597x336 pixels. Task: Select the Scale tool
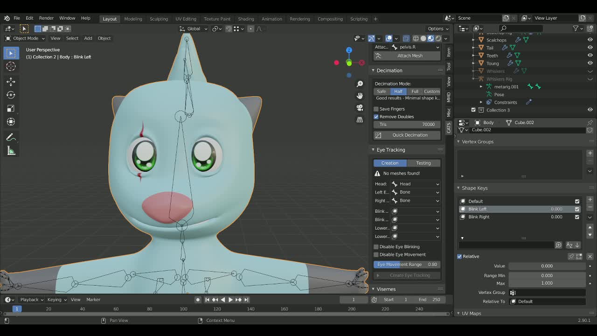[11, 108]
